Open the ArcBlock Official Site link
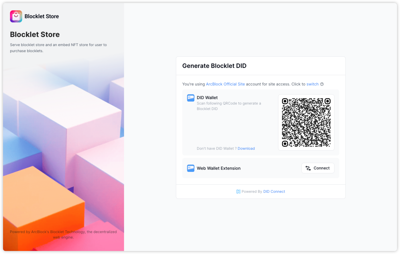This screenshot has width=400, height=254. click(225, 84)
